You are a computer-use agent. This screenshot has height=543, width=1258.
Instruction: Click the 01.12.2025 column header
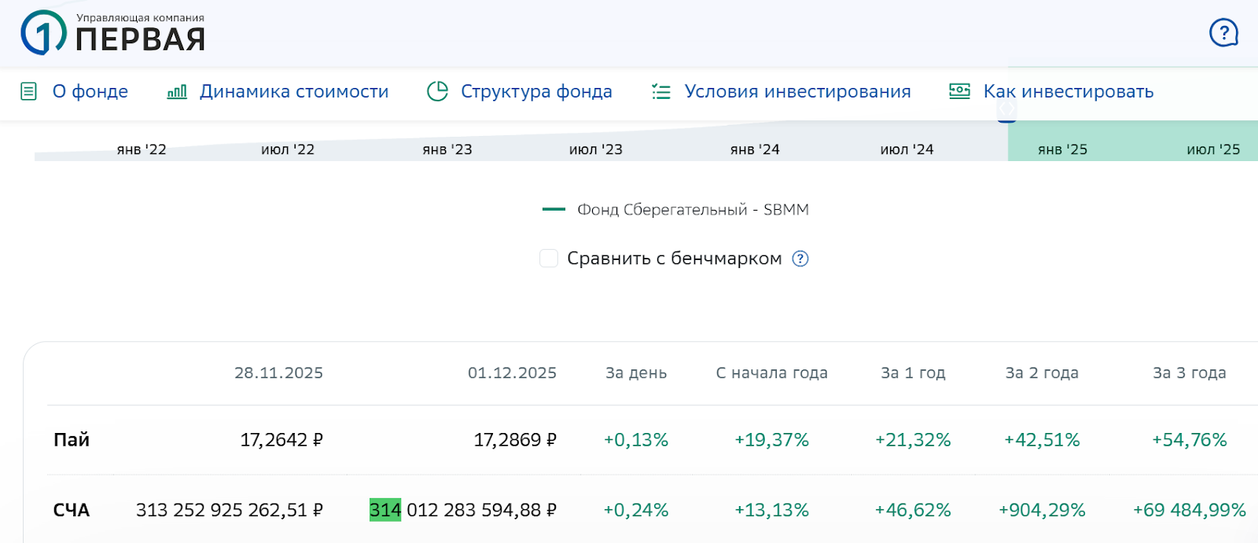click(x=511, y=373)
